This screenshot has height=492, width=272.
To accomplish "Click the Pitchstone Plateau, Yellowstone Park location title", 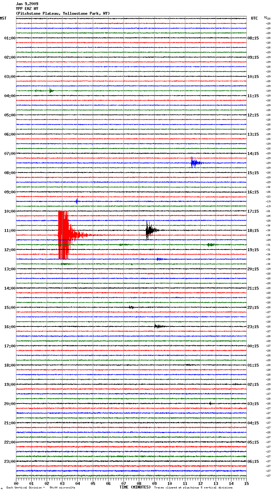I will (x=63, y=13).
